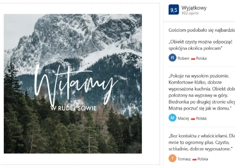The image size is (235, 168).
Task: Click the reviewer name Maciej
Action: pyautogui.click(x=183, y=118)
